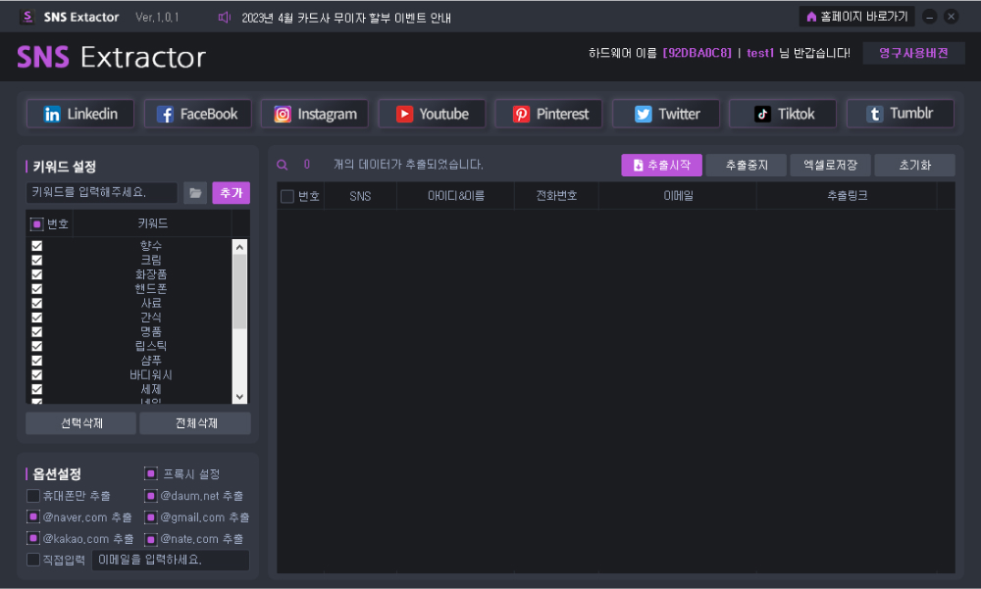The height and width of the screenshot is (589, 981).
Task: Close the SNS Extractor window
Action: [951, 17]
